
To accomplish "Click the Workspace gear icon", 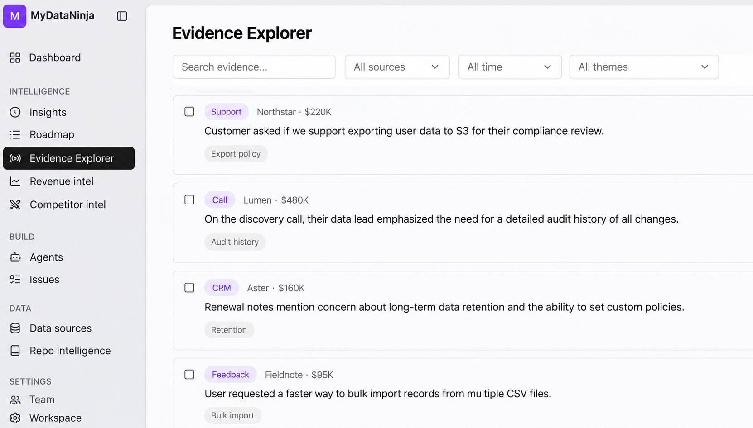I will (x=15, y=418).
